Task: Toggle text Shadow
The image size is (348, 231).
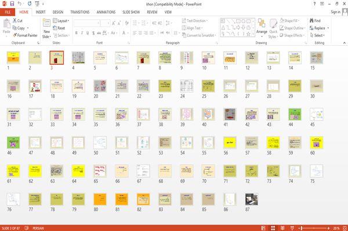Action: (93, 33)
